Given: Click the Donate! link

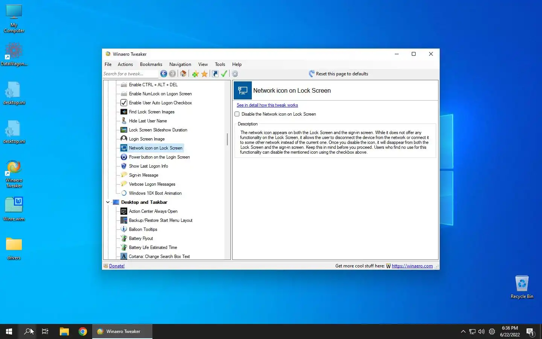Looking at the screenshot, I should point(117,266).
